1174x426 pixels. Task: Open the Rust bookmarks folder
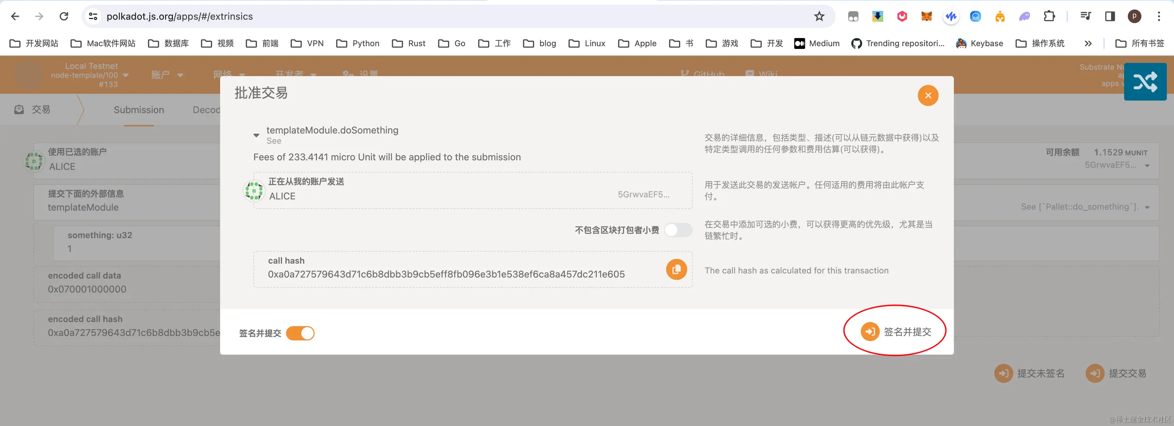[x=408, y=43]
